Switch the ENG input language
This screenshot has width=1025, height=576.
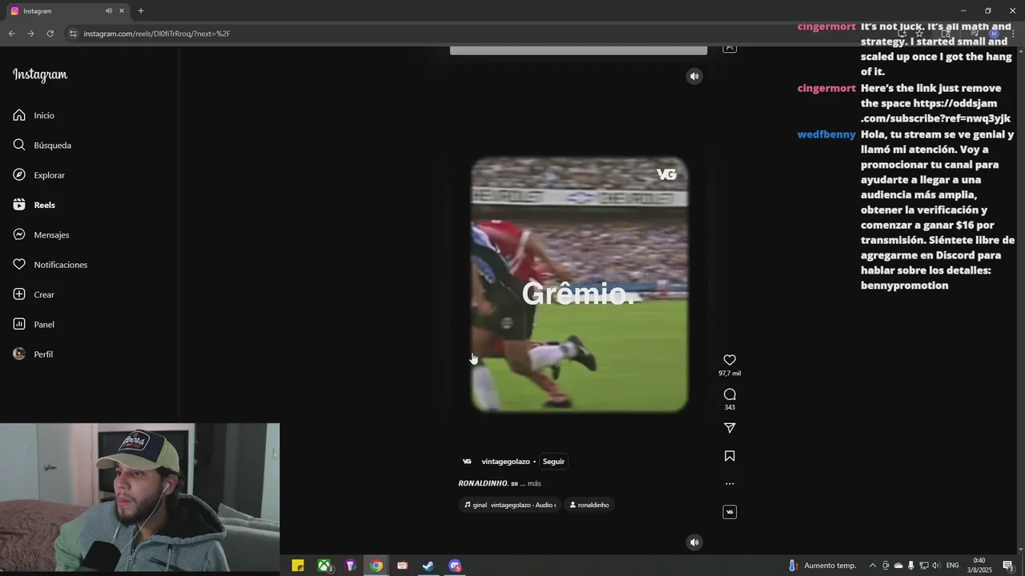pyautogui.click(x=953, y=566)
